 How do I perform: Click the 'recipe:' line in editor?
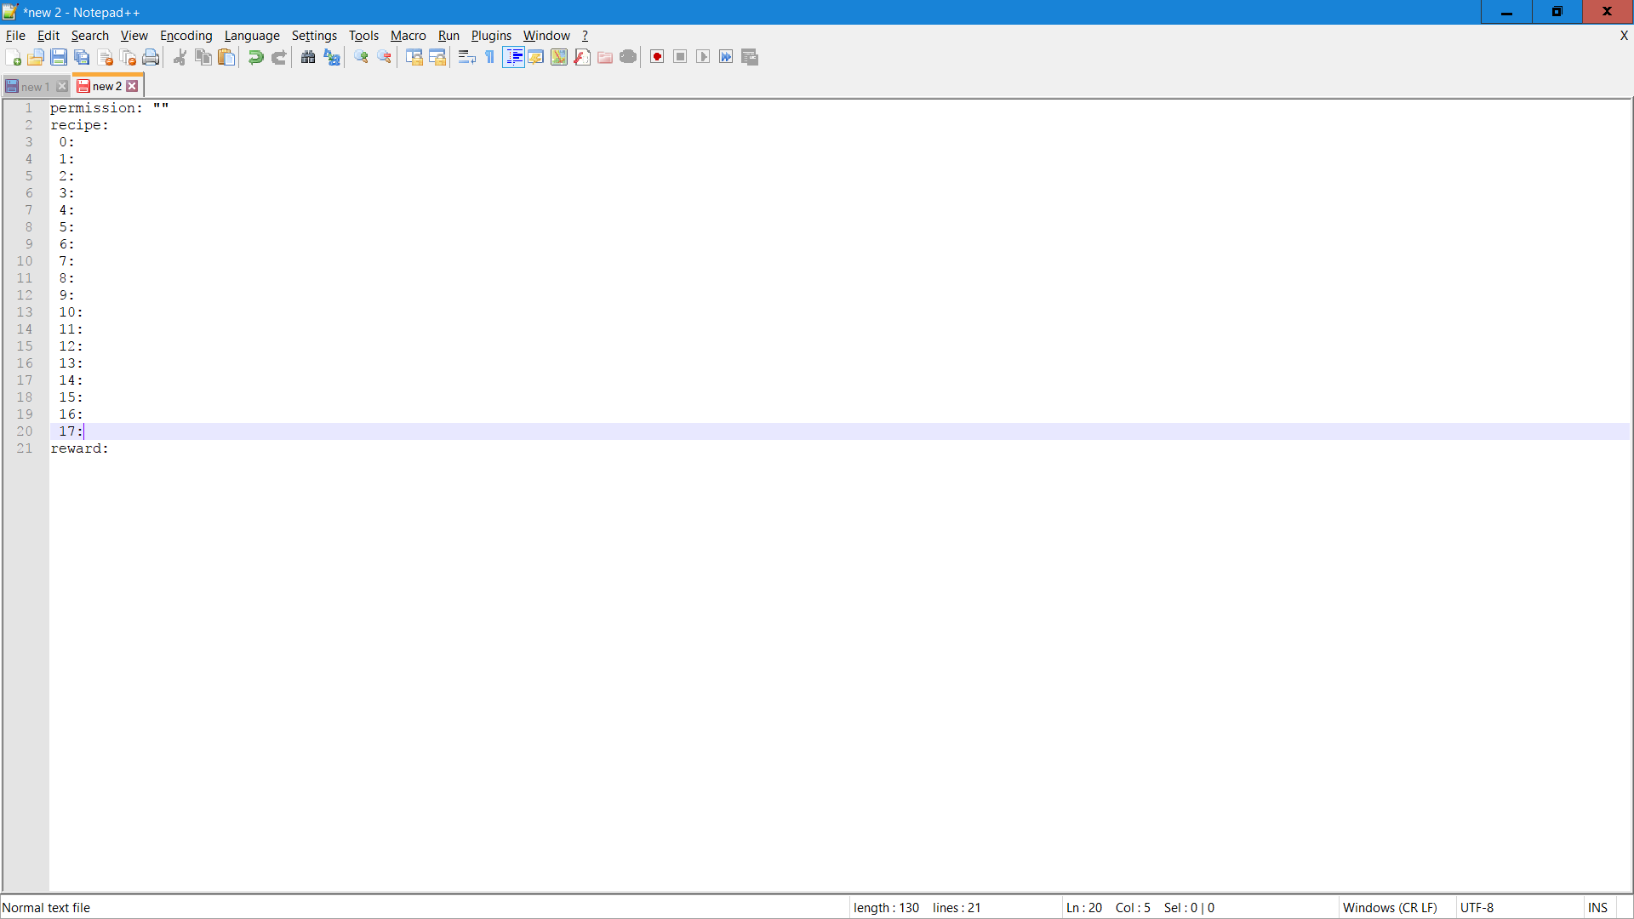point(79,125)
